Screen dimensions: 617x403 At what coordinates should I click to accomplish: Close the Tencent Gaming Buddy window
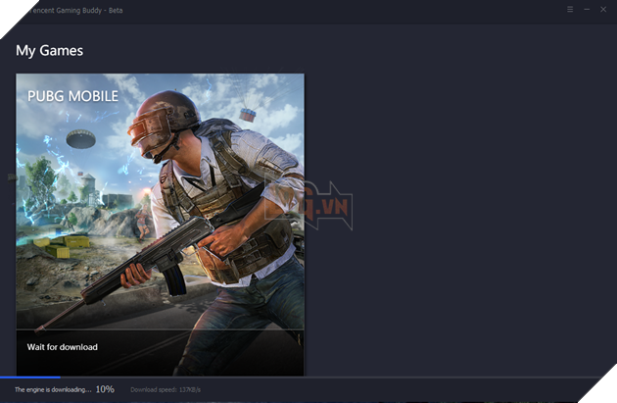(x=603, y=9)
